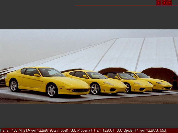This screenshot has width=178, height=133.
Task: Click the front grille of the Ferrari 456
Action: (x=81, y=90)
